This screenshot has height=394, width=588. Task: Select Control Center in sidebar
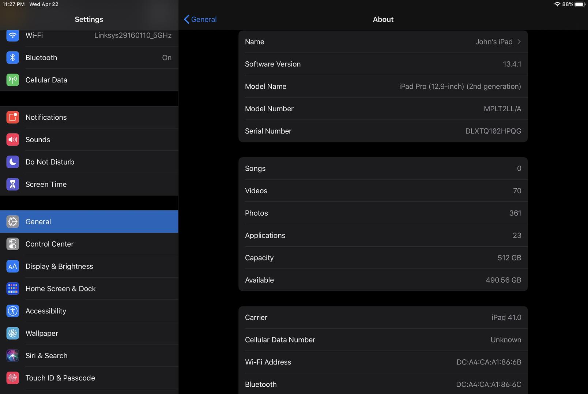[x=89, y=244]
